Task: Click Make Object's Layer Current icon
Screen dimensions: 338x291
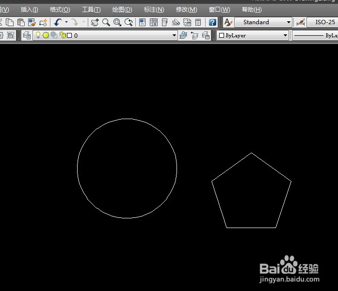Action: click(x=183, y=35)
